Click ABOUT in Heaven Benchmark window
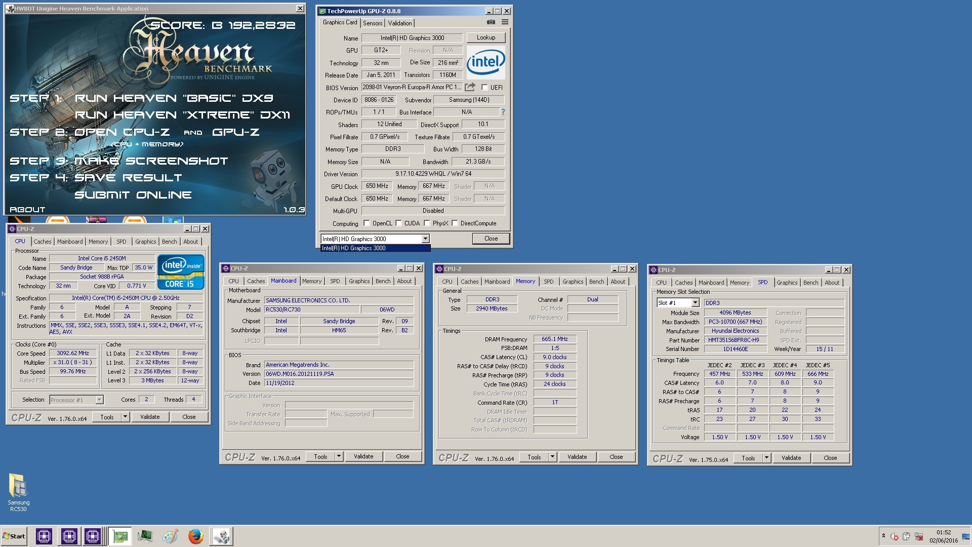972x547 pixels. [27, 210]
